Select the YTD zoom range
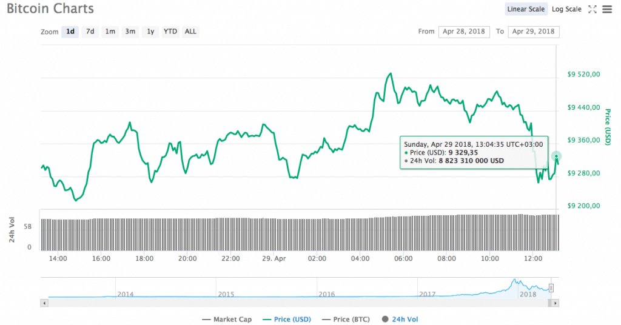This screenshot has width=621, height=325. (x=170, y=32)
